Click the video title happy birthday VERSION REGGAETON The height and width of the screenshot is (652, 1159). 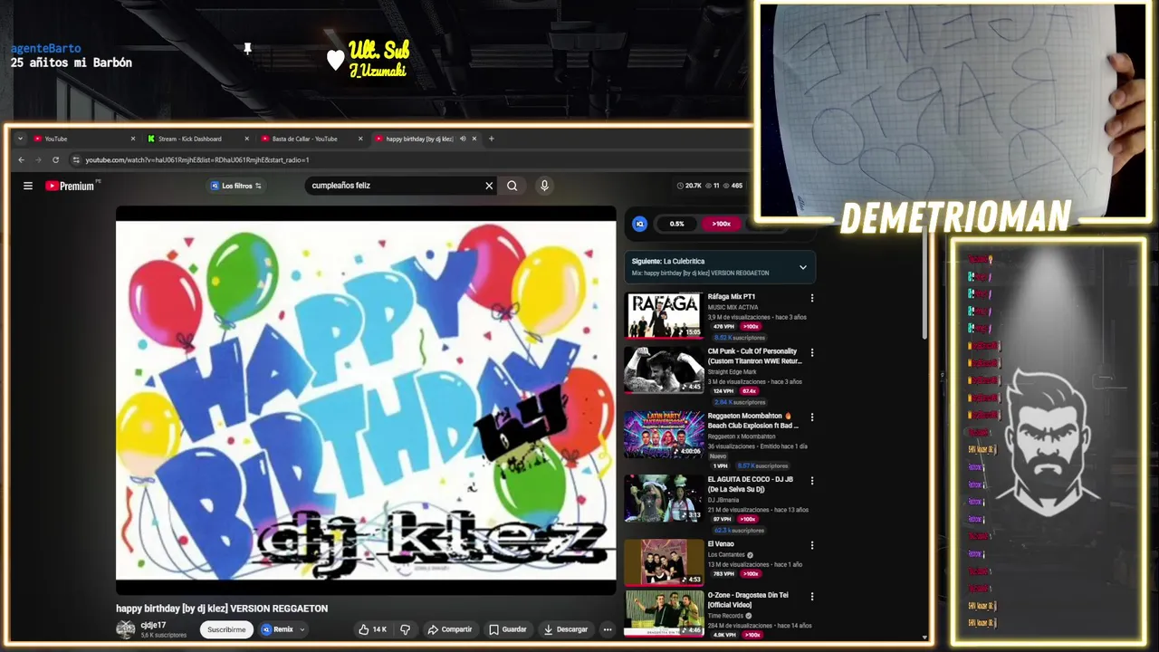222,609
